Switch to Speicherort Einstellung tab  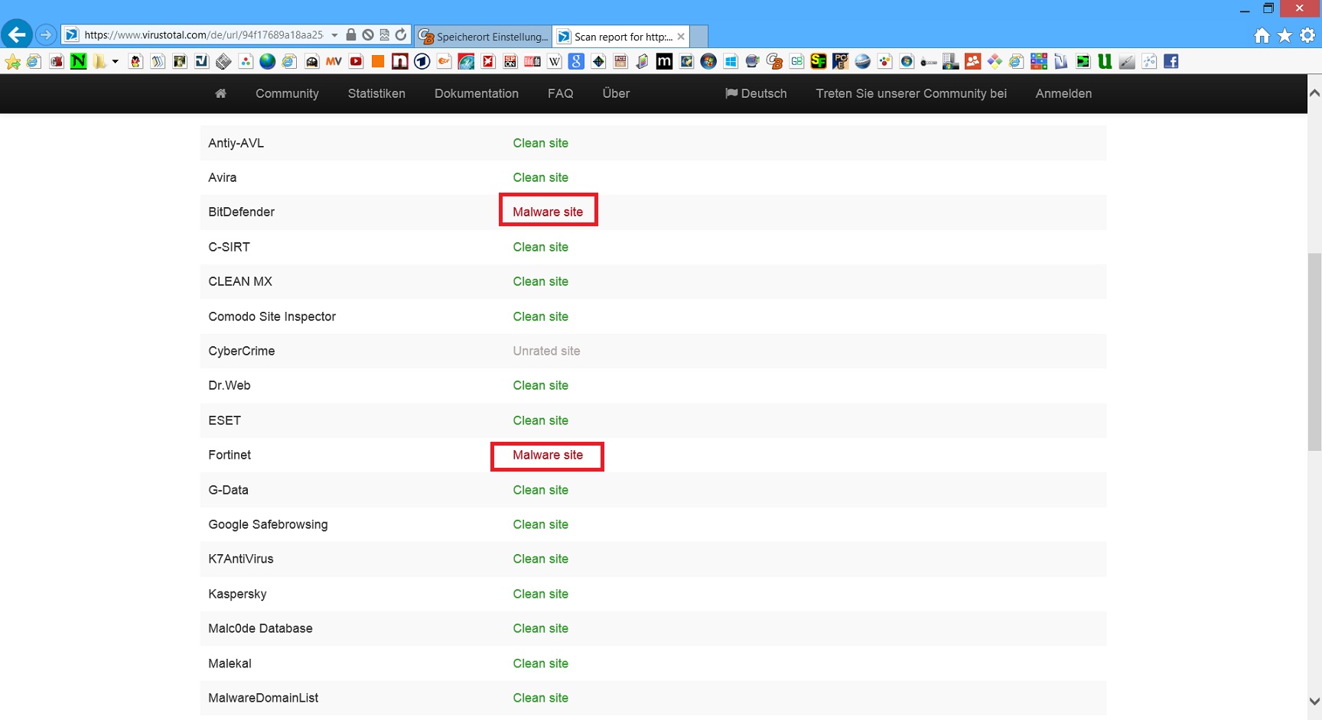pyautogui.click(x=484, y=37)
